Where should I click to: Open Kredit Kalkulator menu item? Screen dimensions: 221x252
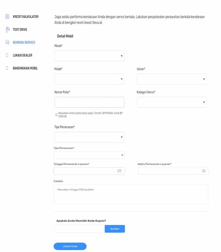click(26, 17)
